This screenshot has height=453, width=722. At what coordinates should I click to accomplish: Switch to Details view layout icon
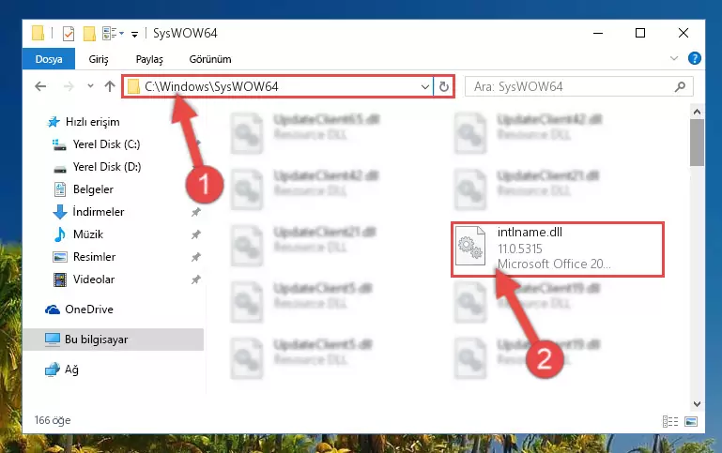670,421
